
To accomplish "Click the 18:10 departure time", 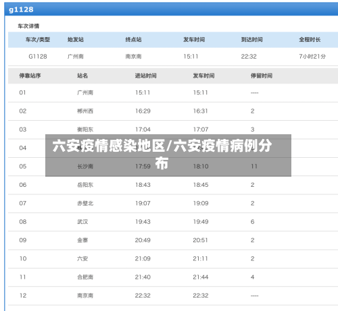I will click(201, 167).
